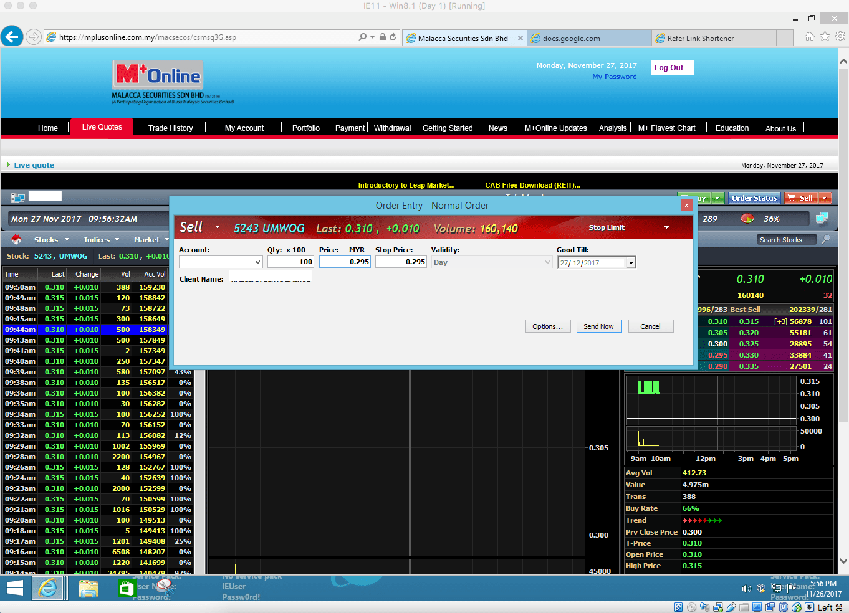Click the Order Status button

coord(754,198)
